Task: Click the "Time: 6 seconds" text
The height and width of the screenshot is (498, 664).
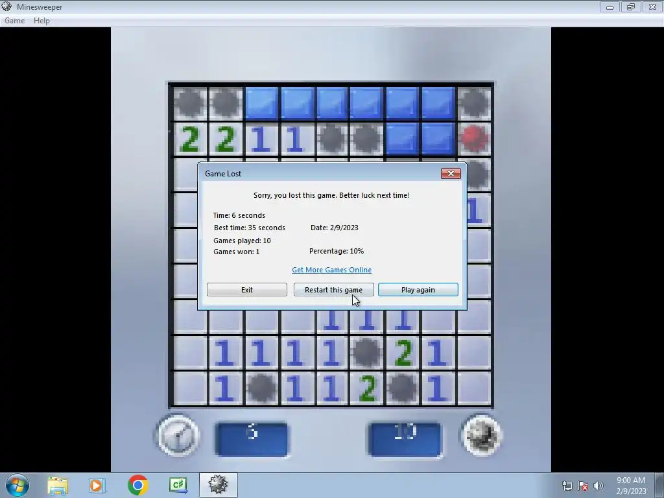Action: 239,215
